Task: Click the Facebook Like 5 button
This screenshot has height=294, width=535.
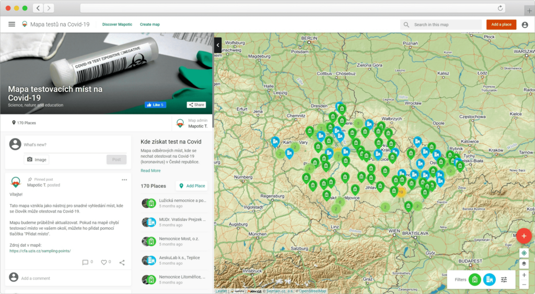Action: click(x=156, y=105)
